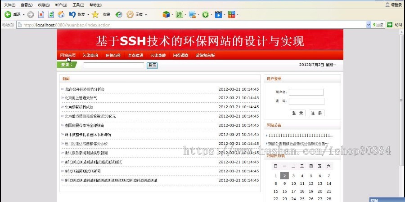Open the 污染防治 nav tab
Image resolution: width=405 pixels, height=202 pixels.
pyautogui.click(x=90, y=55)
